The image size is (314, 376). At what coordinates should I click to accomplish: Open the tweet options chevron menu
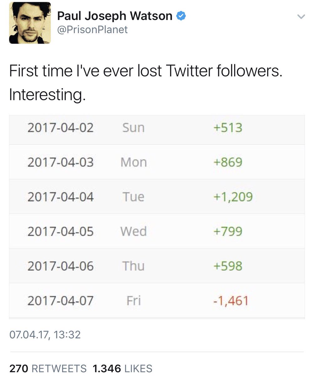pyautogui.click(x=301, y=17)
